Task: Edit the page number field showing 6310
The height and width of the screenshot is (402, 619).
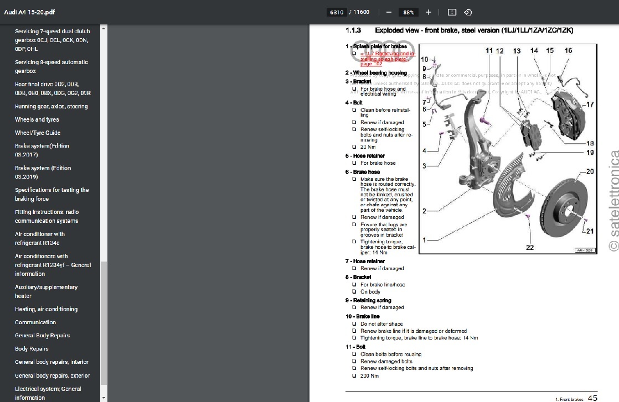Action: (x=337, y=12)
